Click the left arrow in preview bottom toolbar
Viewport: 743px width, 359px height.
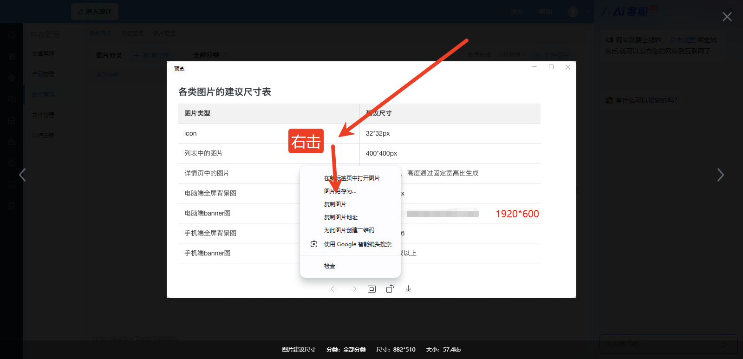[334, 289]
